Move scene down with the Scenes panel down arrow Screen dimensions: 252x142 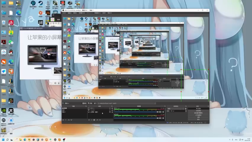[72, 120]
